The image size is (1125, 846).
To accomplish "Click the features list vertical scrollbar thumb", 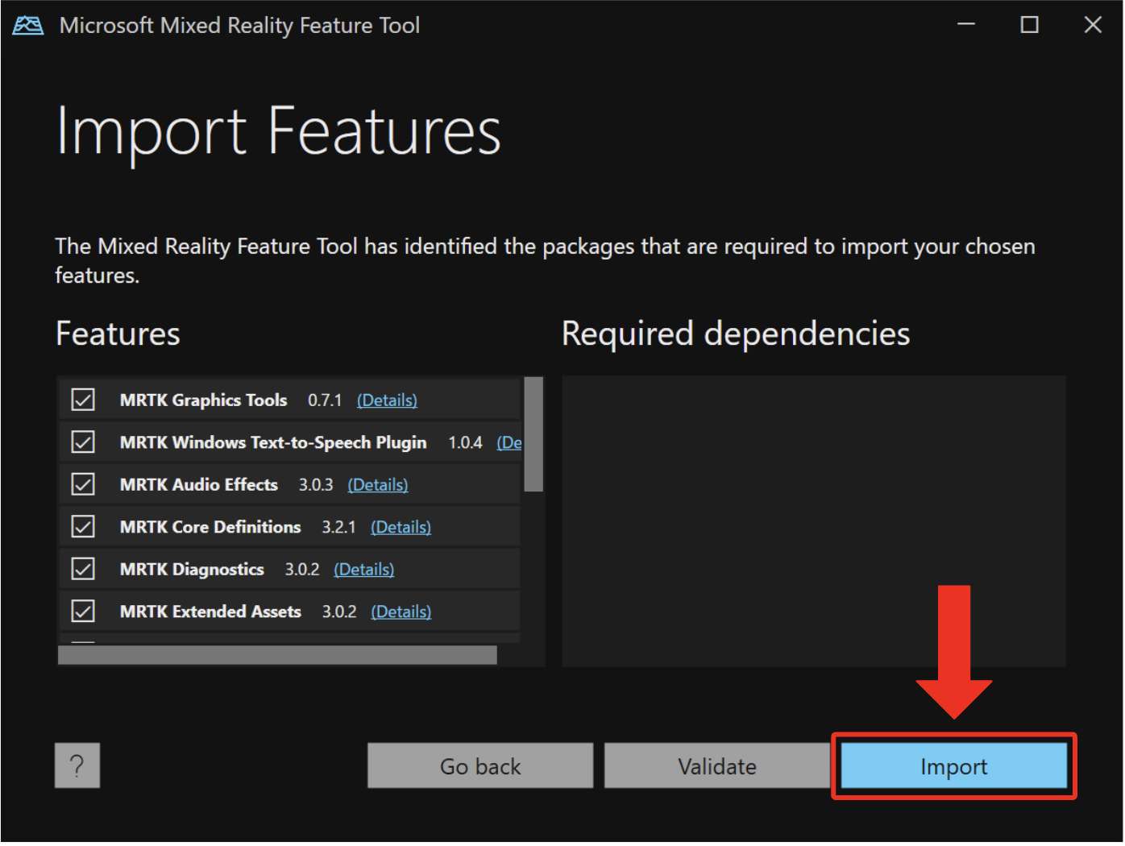I will pos(533,434).
